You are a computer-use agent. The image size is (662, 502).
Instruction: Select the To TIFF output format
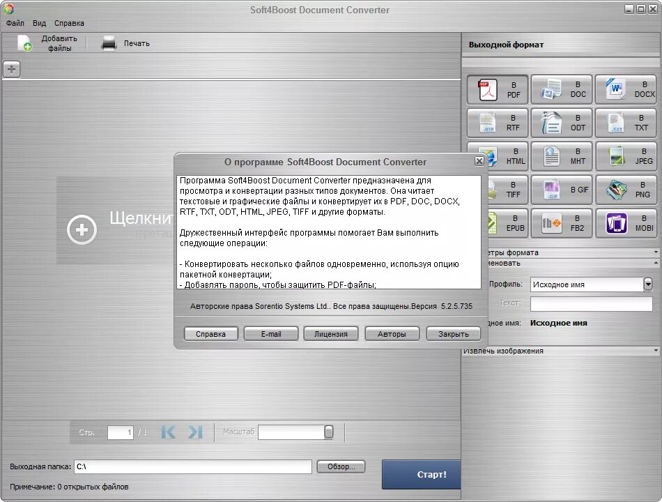tap(507, 190)
